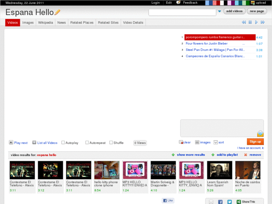272x204 pixels.
Task: Open the search box dropdown arrow
Action: pos(220,11)
